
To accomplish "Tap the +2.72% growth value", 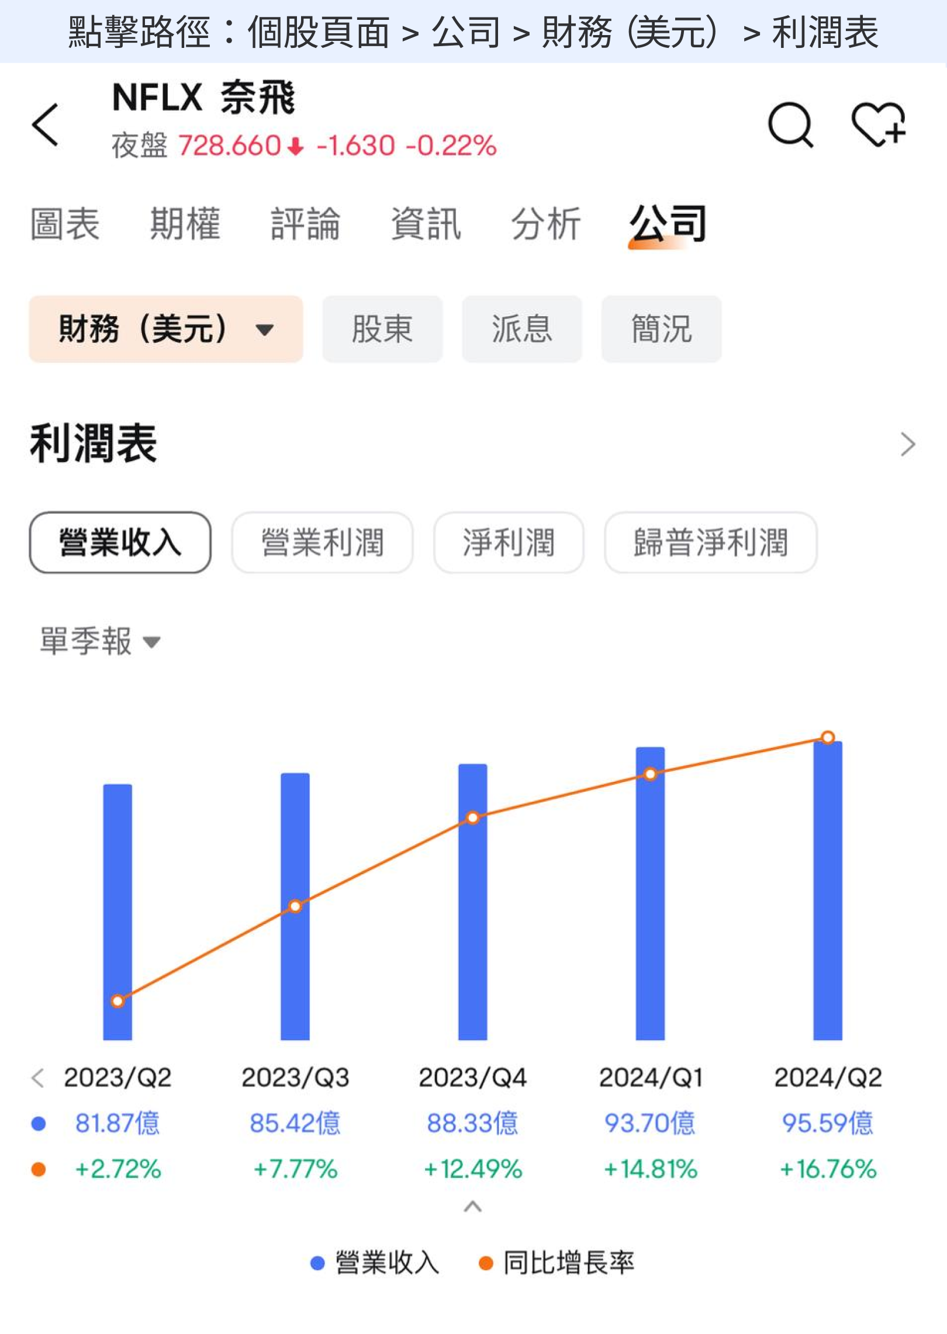I will tap(117, 1169).
